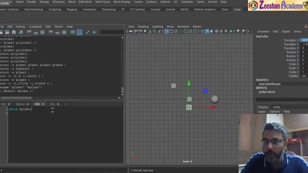Run script with the Execute play icon

(x=94, y=32)
